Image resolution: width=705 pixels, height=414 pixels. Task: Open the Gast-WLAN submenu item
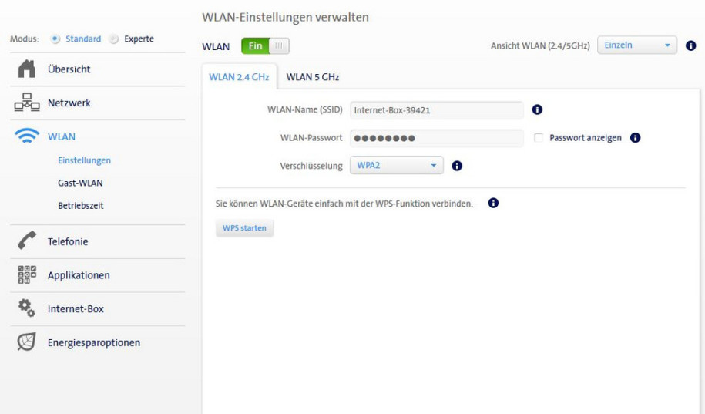pyautogui.click(x=80, y=183)
